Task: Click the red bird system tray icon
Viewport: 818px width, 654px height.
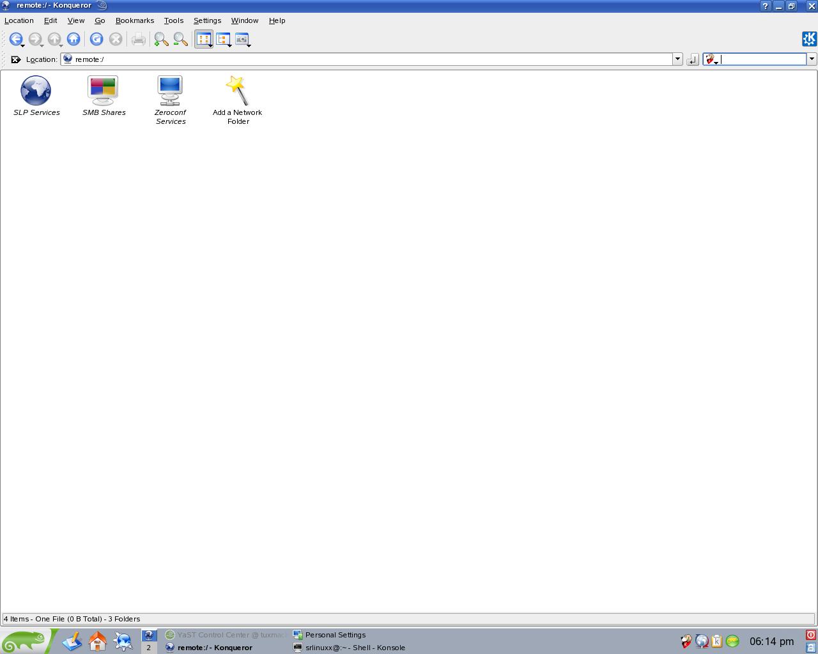Action: tap(686, 641)
